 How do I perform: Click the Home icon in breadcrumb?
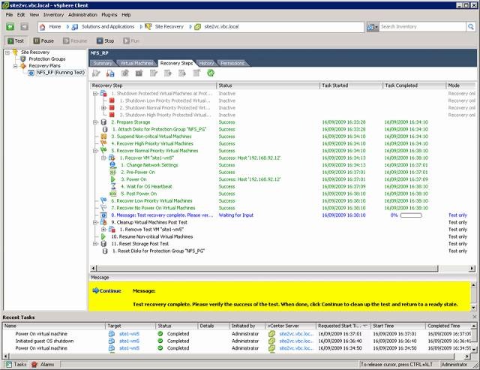pyautogui.click(x=43, y=27)
